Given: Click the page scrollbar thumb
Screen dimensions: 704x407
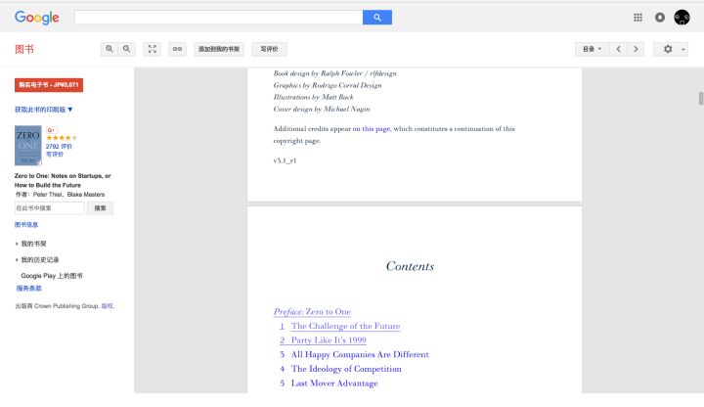Looking at the screenshot, I should (700, 98).
